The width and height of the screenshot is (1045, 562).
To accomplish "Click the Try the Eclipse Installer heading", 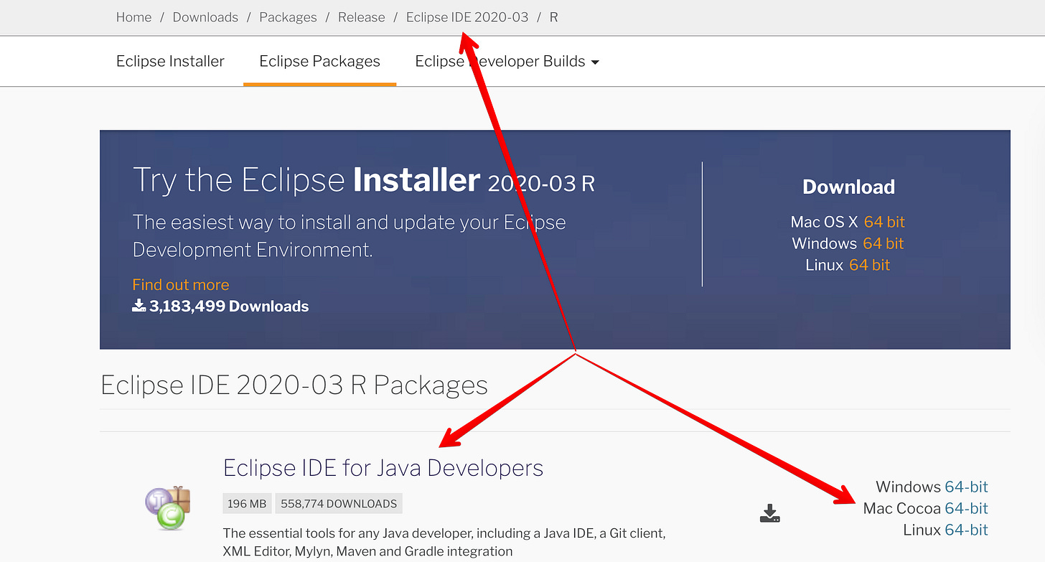I will (364, 179).
